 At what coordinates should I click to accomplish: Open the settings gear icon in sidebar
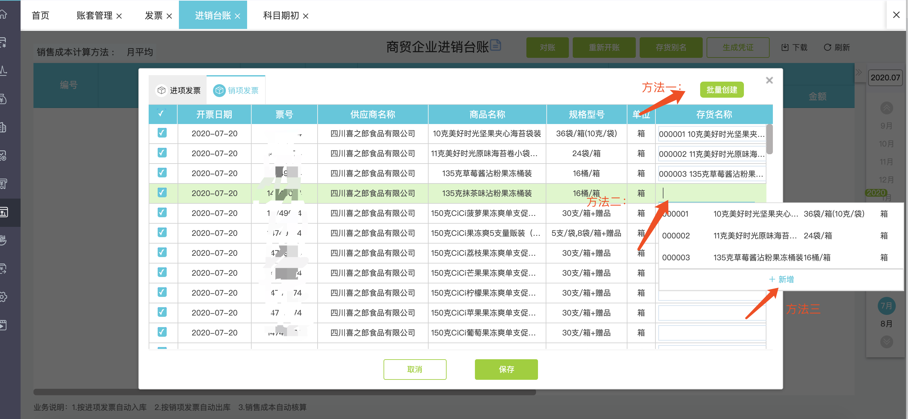pyautogui.click(x=3, y=297)
